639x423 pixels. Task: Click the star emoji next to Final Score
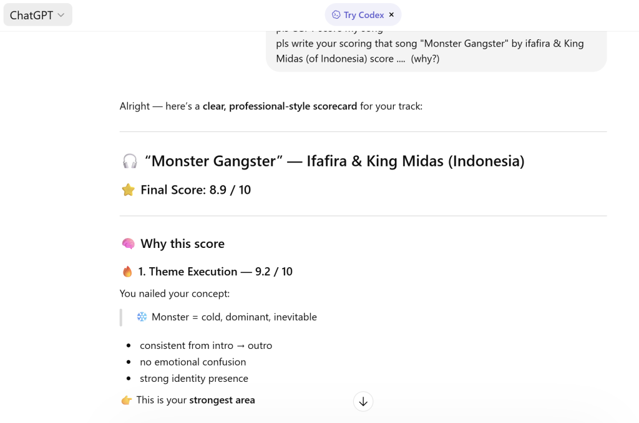pos(128,190)
